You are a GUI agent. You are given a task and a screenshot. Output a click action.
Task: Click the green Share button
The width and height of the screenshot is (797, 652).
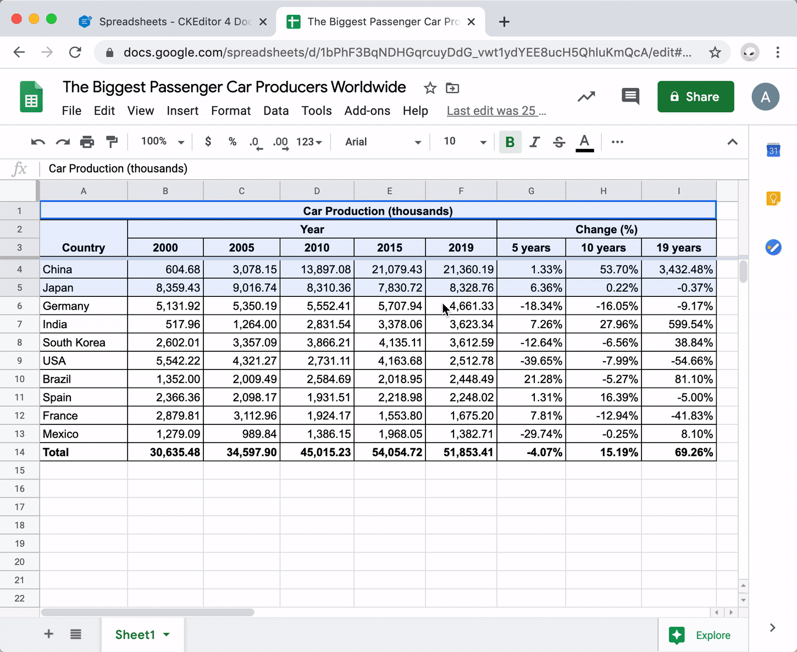(x=696, y=97)
